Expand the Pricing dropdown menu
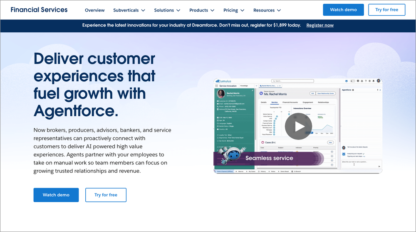 point(234,10)
